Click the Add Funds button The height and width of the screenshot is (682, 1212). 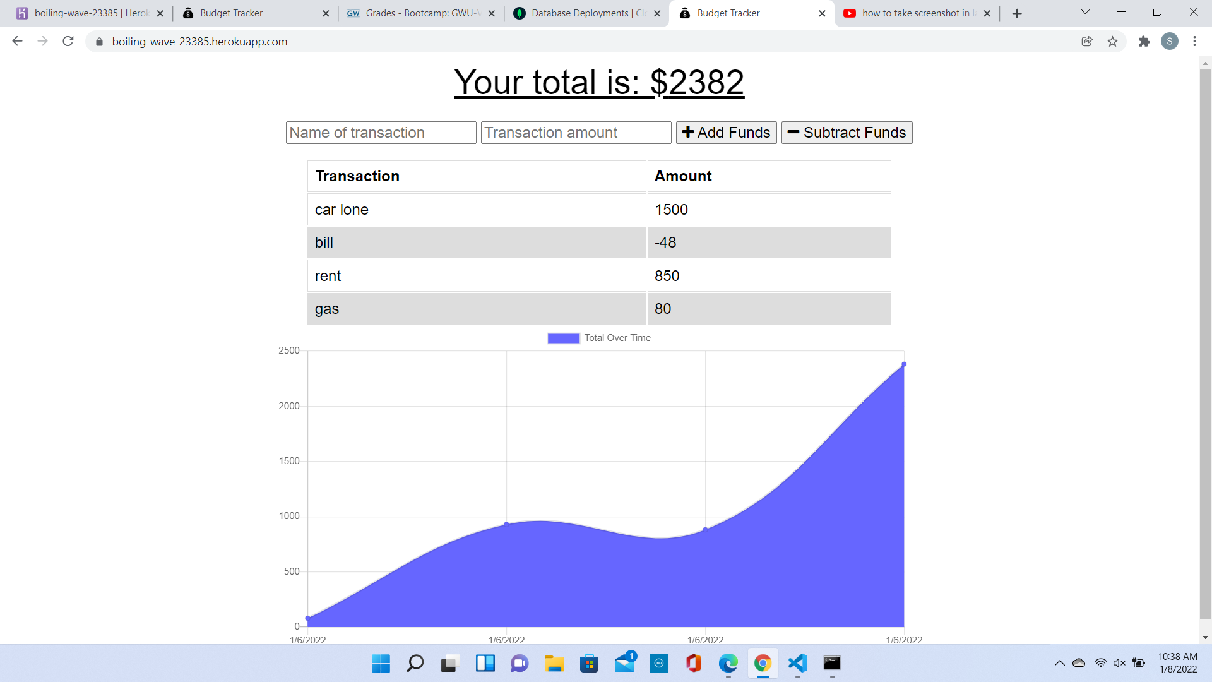coord(726,133)
